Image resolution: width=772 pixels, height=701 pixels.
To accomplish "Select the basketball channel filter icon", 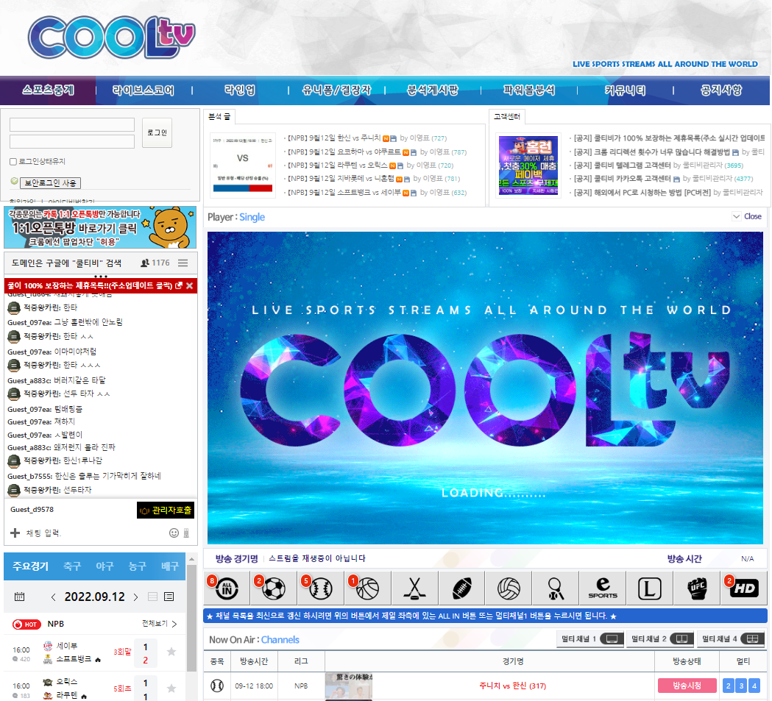I will [x=368, y=588].
